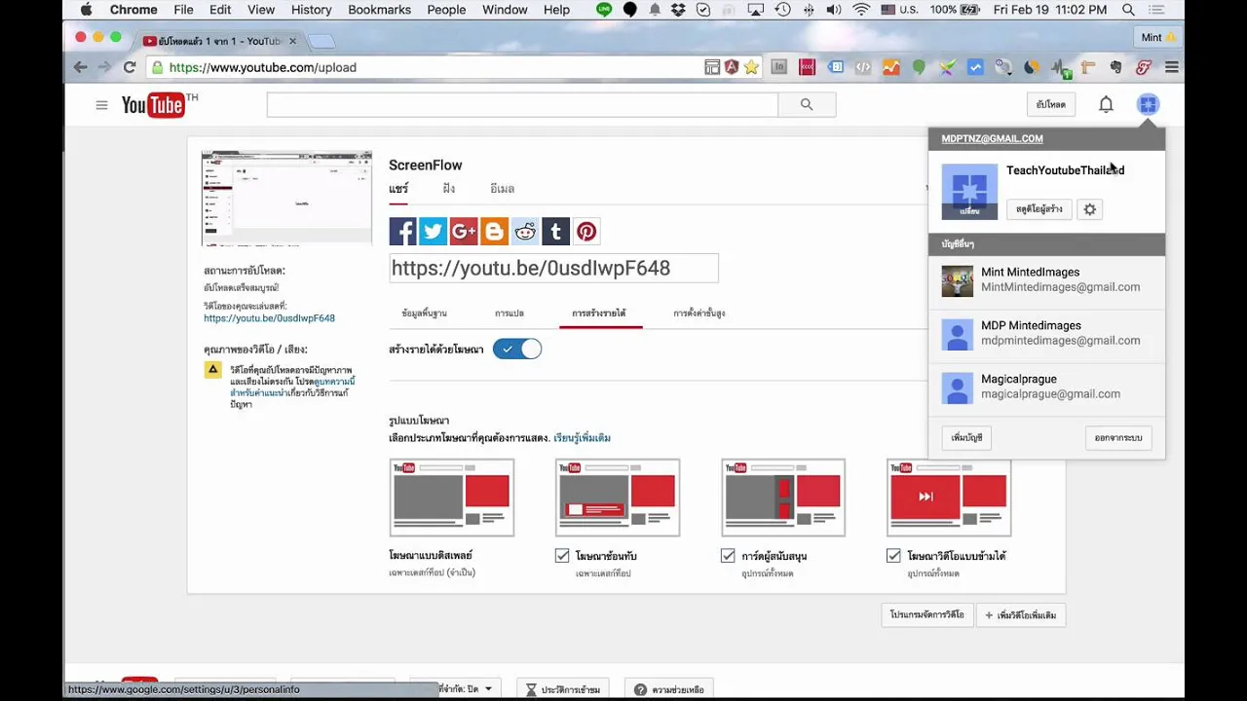Screen dimensions: 1247x701
Task: Open the People menu
Action: [x=446, y=10]
